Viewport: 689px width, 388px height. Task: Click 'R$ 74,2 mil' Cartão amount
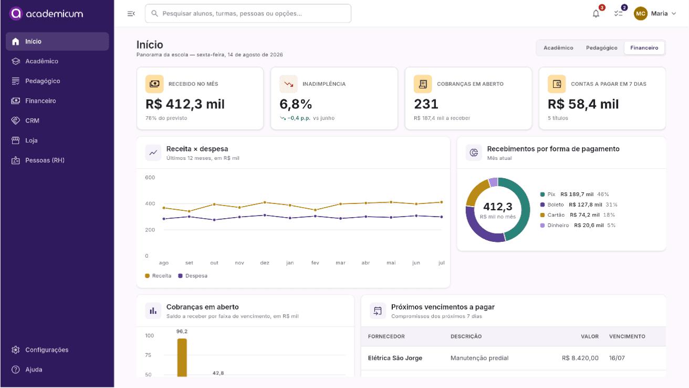coord(584,215)
